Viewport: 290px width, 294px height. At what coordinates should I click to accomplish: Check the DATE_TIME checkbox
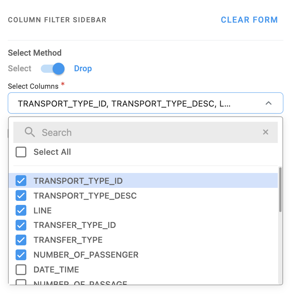pos(21,269)
